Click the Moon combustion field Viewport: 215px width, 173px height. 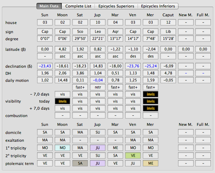(62, 115)
